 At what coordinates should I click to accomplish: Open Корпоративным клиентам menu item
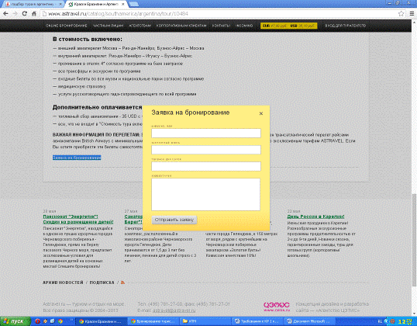click(x=181, y=26)
